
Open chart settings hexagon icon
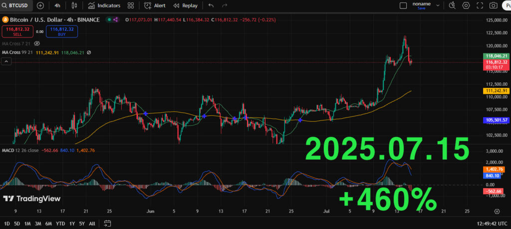point(466,5)
